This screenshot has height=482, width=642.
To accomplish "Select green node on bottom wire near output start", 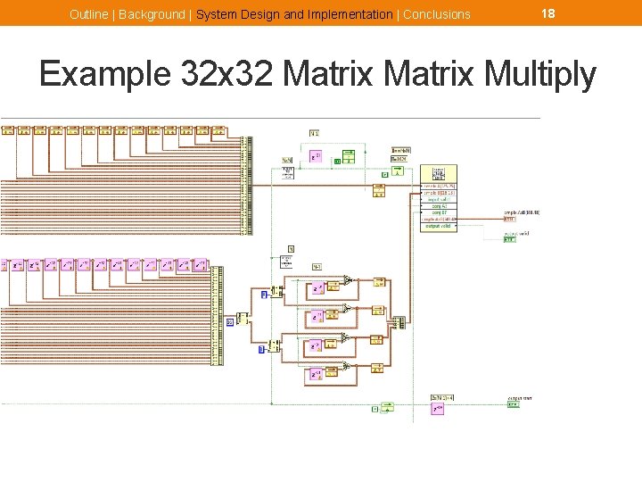I will tap(387, 408).
